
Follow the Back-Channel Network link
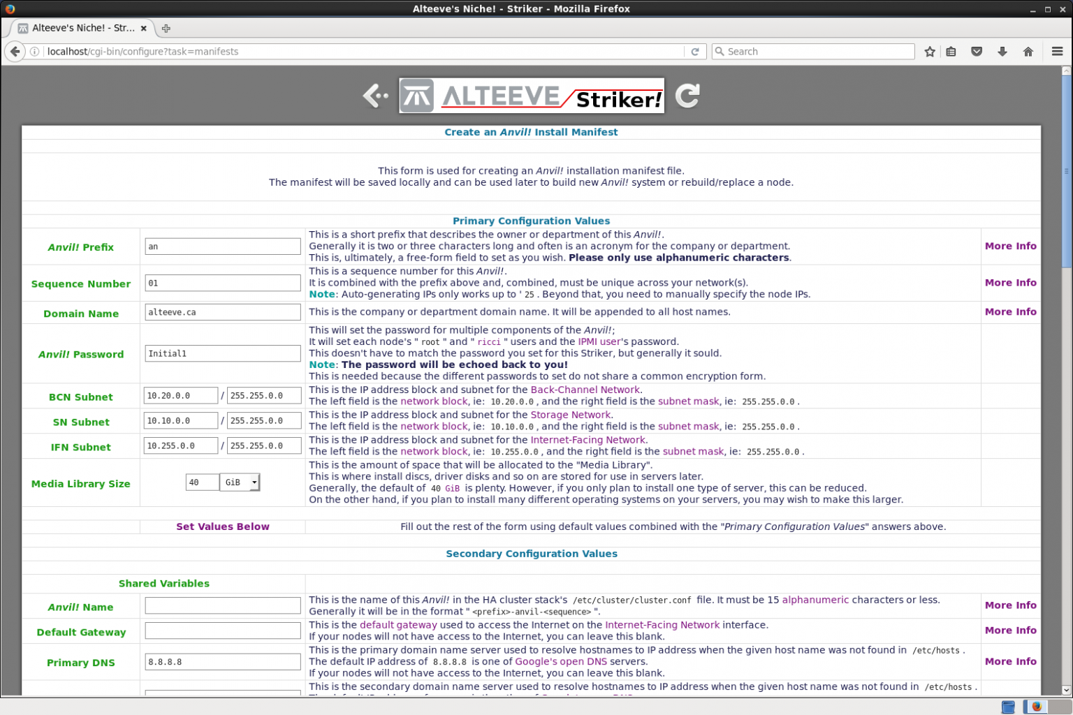tap(585, 390)
